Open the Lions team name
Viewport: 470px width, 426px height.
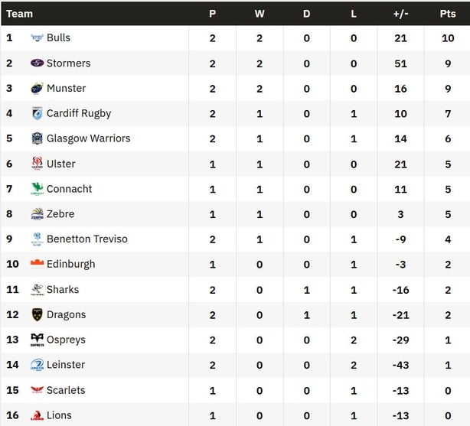pyautogui.click(x=59, y=415)
